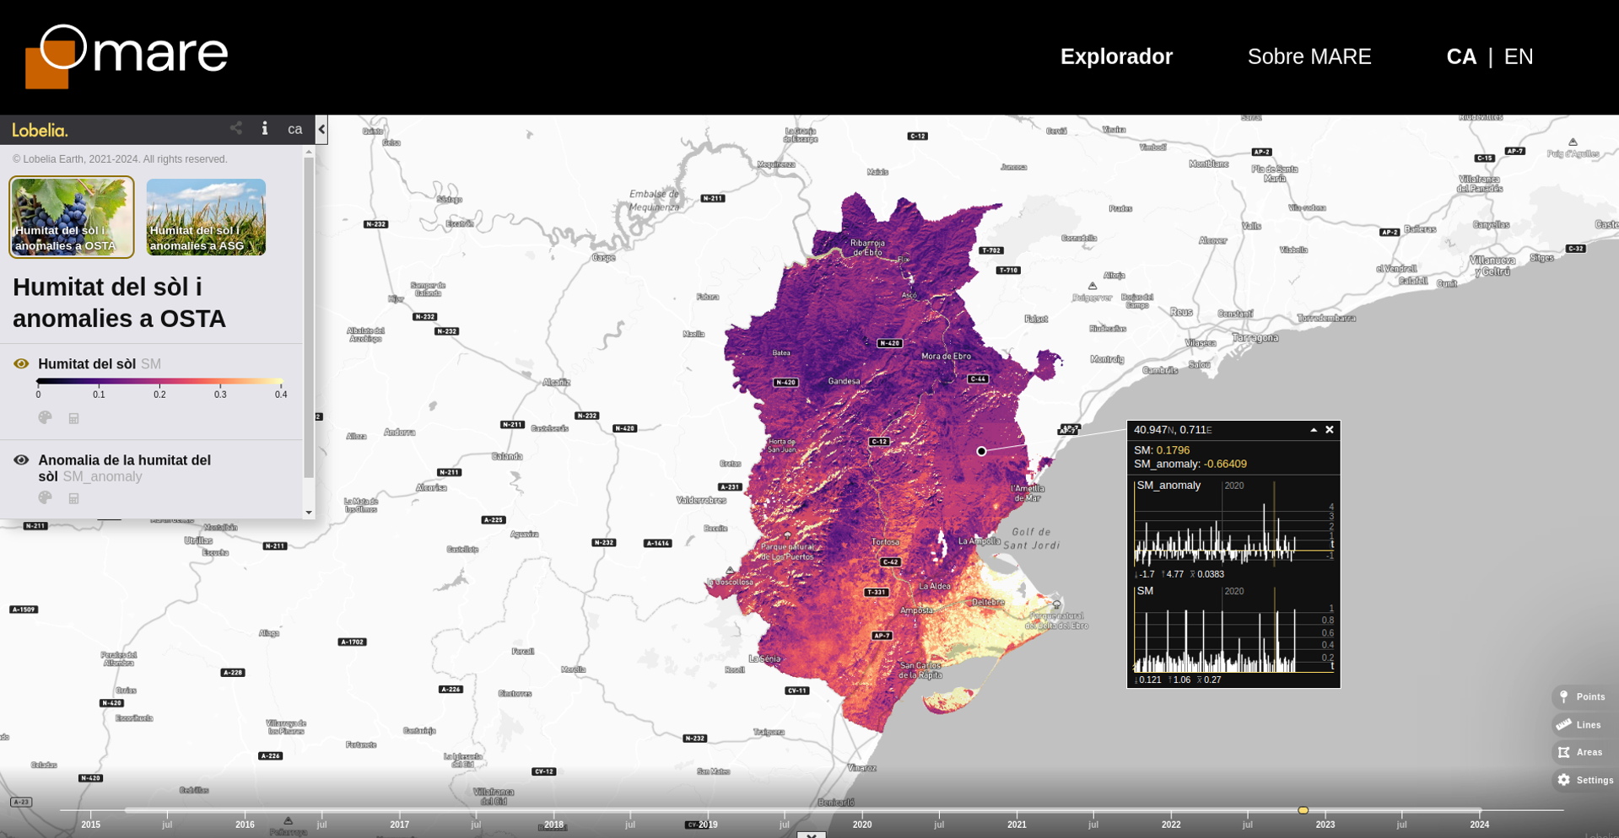The width and height of the screenshot is (1619, 838).
Task: Collapse the point info popup with up arrow
Action: pos(1314,430)
